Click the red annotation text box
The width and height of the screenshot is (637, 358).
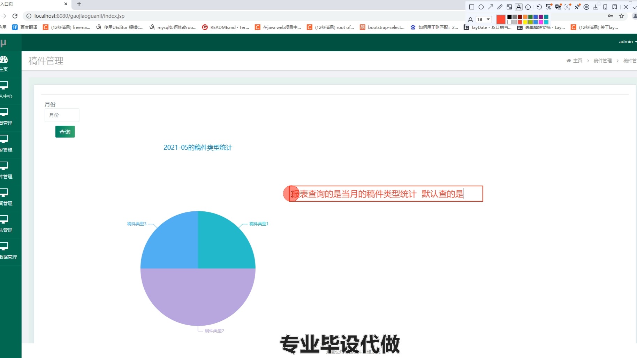386,194
